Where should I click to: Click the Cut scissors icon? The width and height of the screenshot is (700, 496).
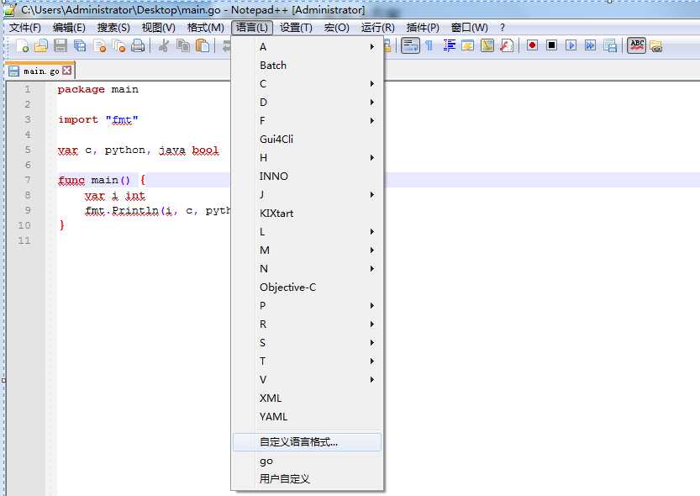163,45
